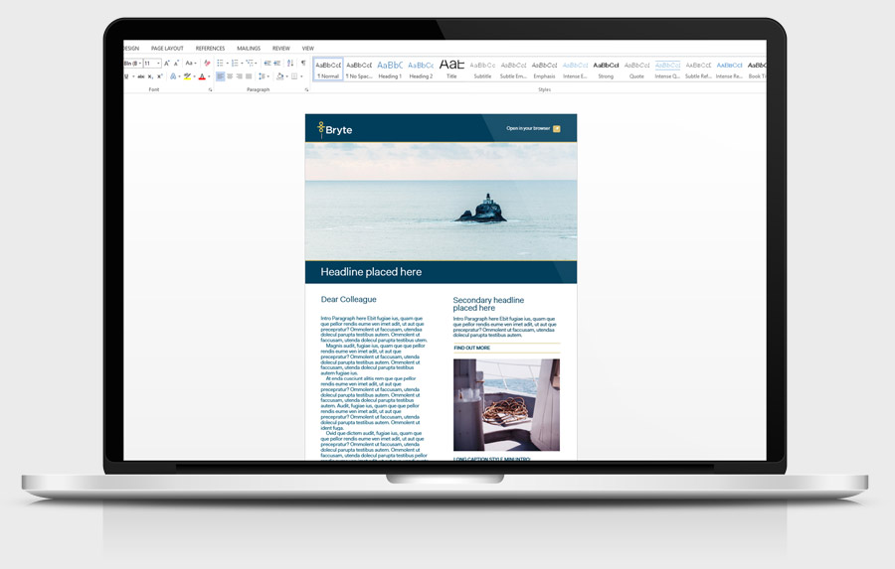Click the yellow text highlight icon
The width and height of the screenshot is (895, 569).
click(187, 76)
